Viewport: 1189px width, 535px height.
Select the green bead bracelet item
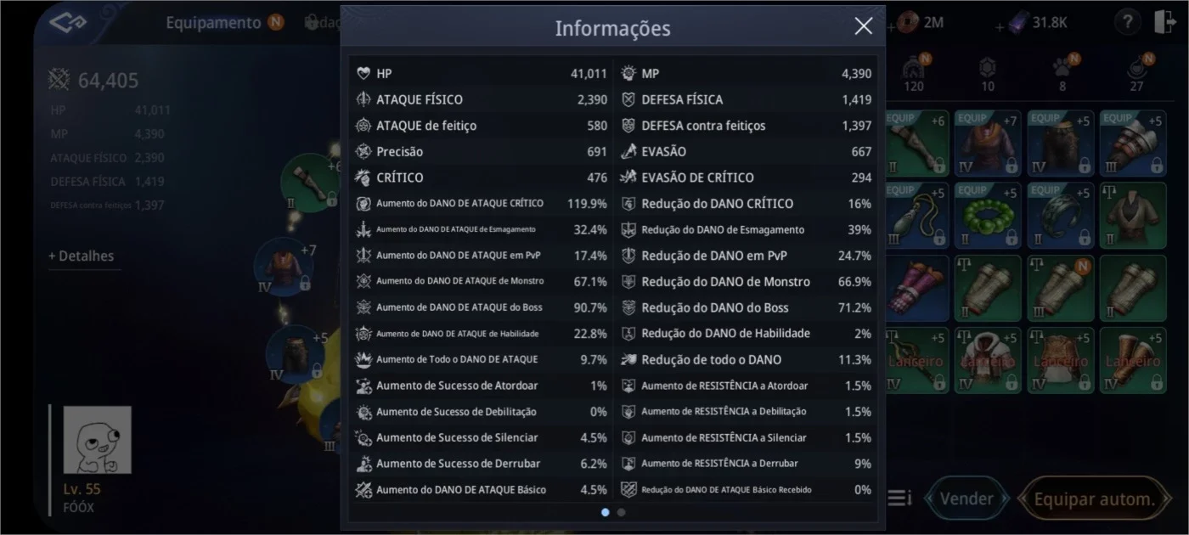987,216
